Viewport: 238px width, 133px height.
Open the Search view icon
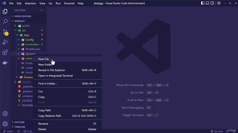(x=5, y=21)
